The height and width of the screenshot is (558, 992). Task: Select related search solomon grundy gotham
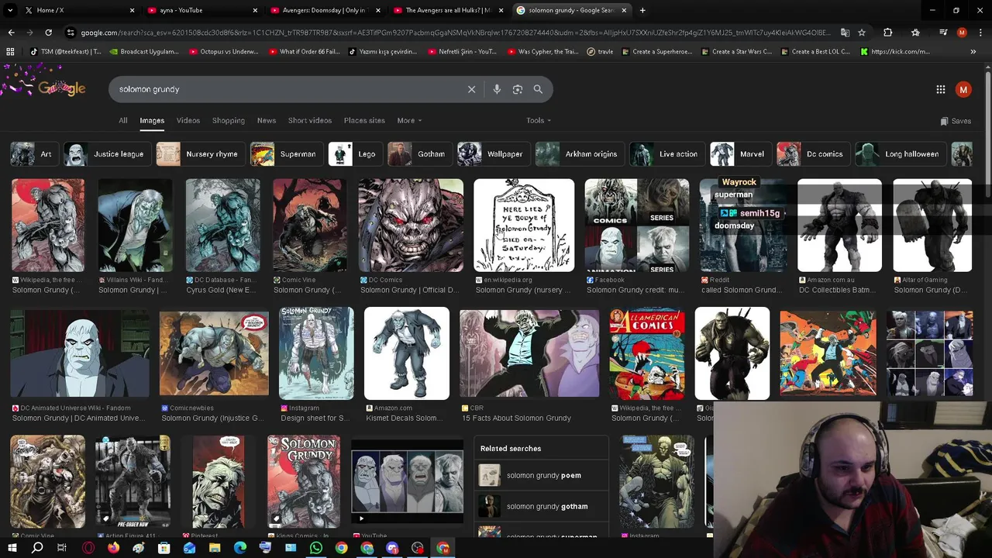tap(542, 506)
